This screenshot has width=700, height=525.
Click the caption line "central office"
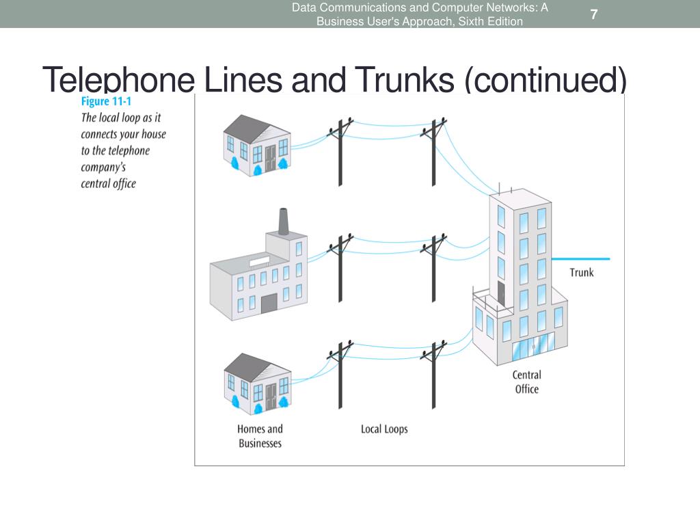pos(109,183)
